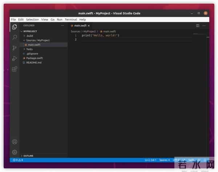Open the Selection menu
The image size is (218, 172).
(x=32, y=19)
